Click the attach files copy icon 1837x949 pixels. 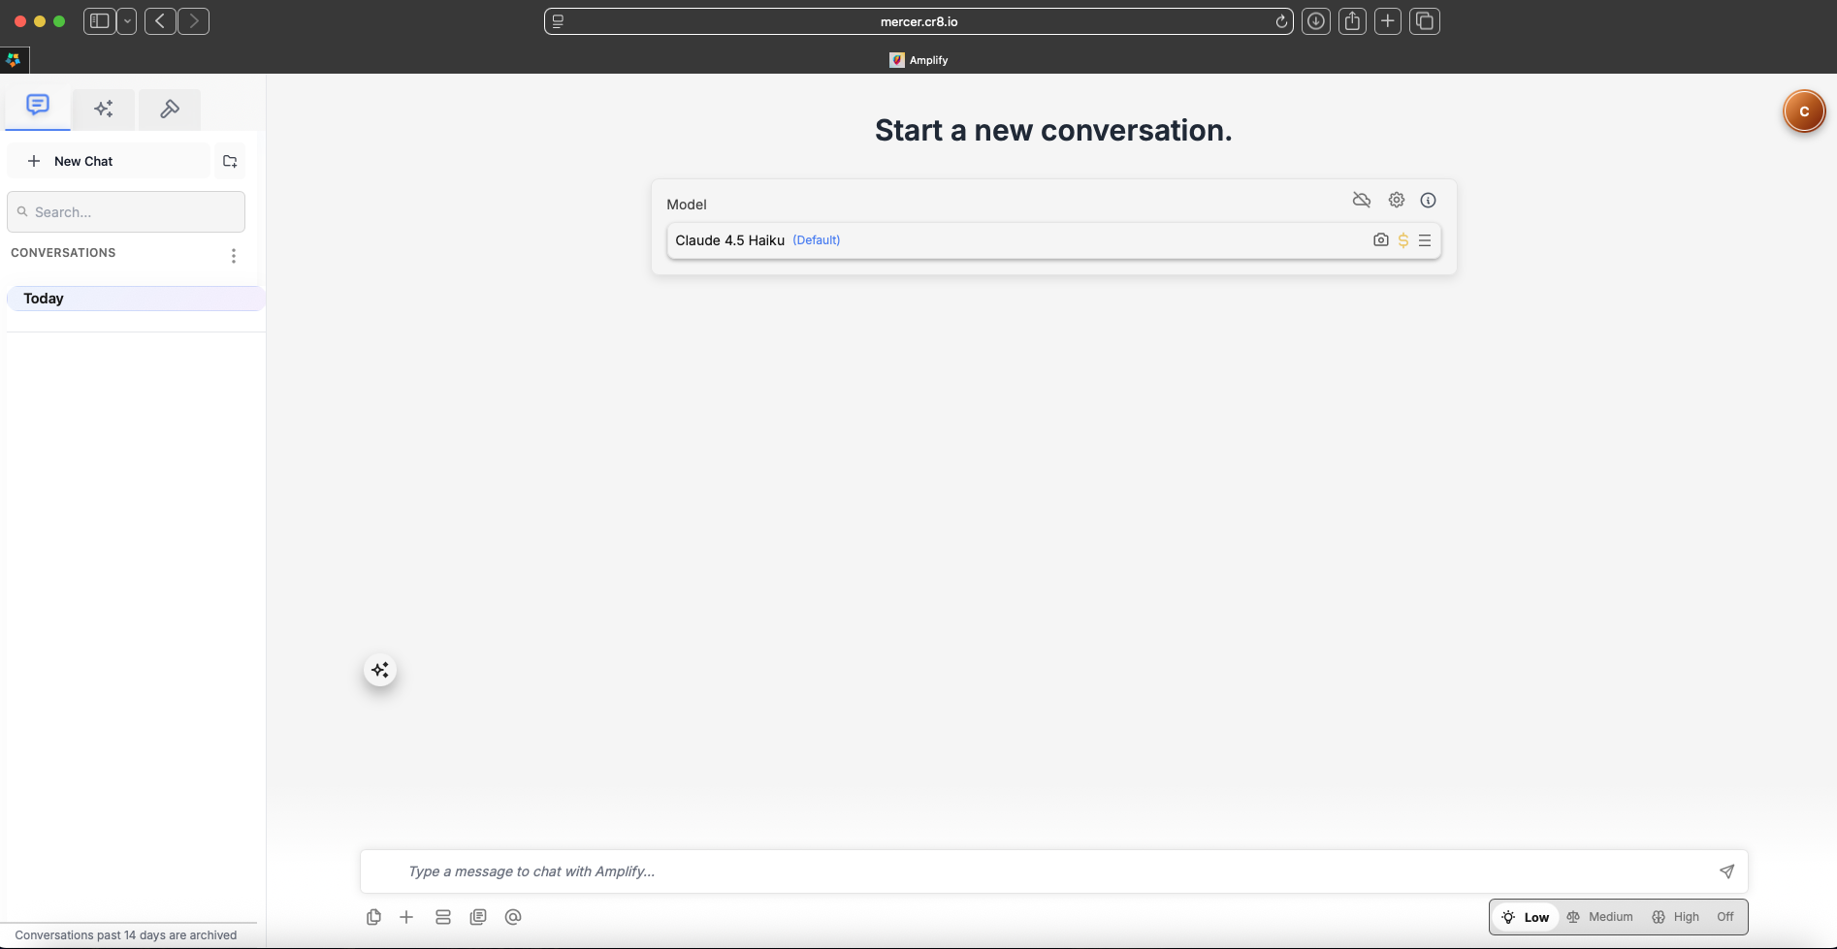[x=373, y=917]
